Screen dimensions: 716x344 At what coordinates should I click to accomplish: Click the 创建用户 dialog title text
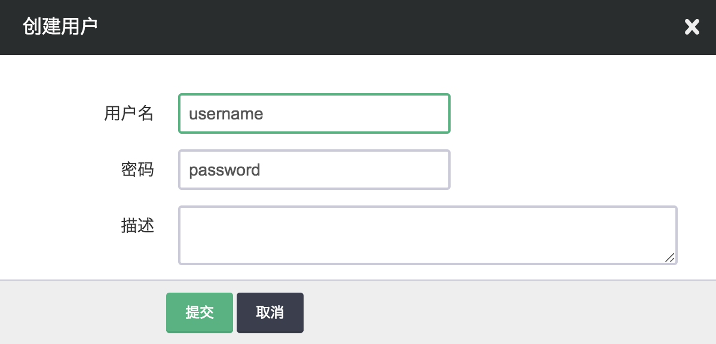pyautogui.click(x=60, y=27)
